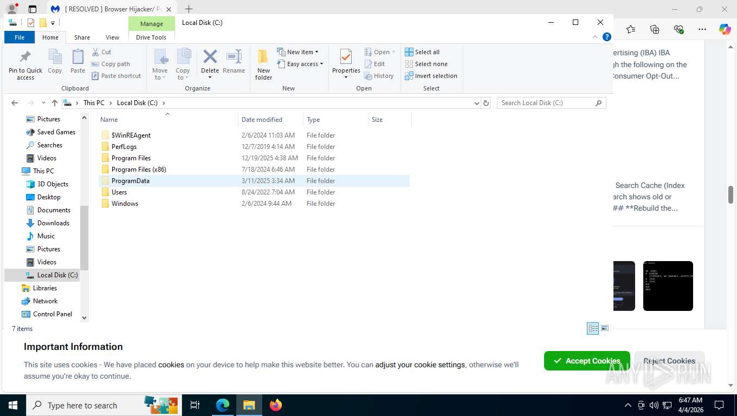The image size is (737, 416).
Task: Click Invert selection in the ribbon
Action: click(x=431, y=76)
